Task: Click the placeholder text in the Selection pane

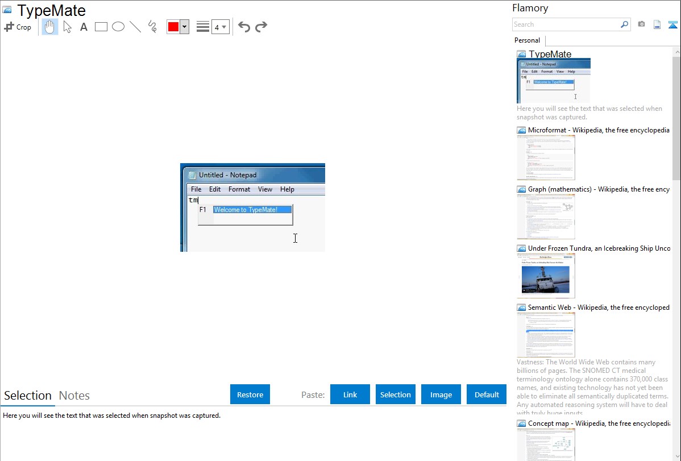Action: tap(111, 416)
